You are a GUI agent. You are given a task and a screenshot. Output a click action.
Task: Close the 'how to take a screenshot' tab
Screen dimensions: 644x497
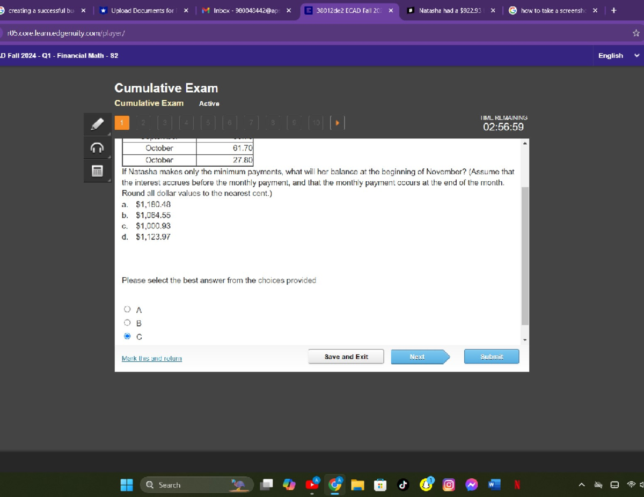pos(595,10)
